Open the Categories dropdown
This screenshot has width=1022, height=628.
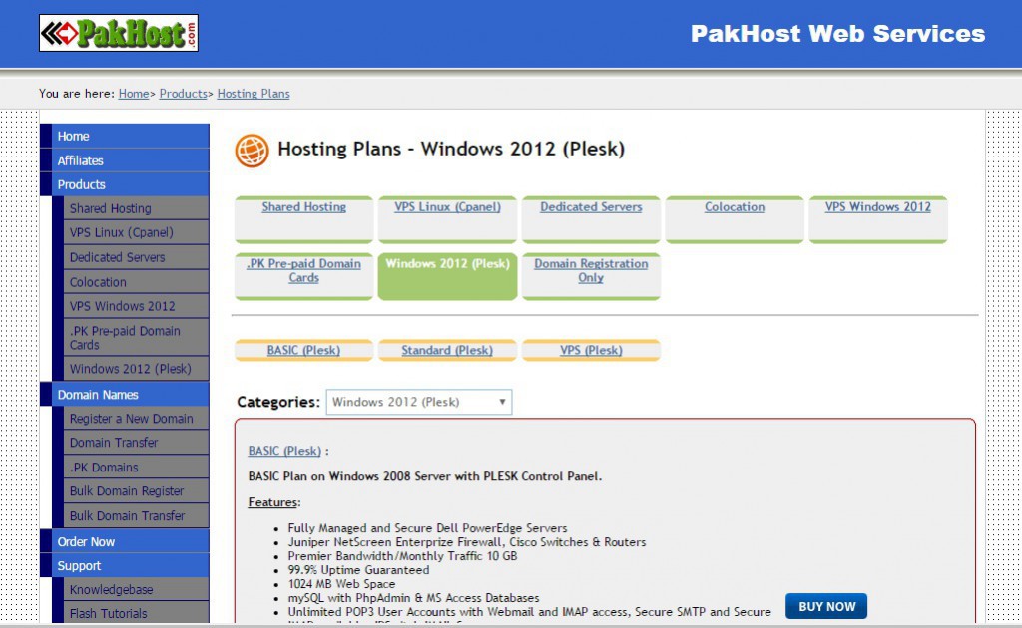click(x=419, y=402)
